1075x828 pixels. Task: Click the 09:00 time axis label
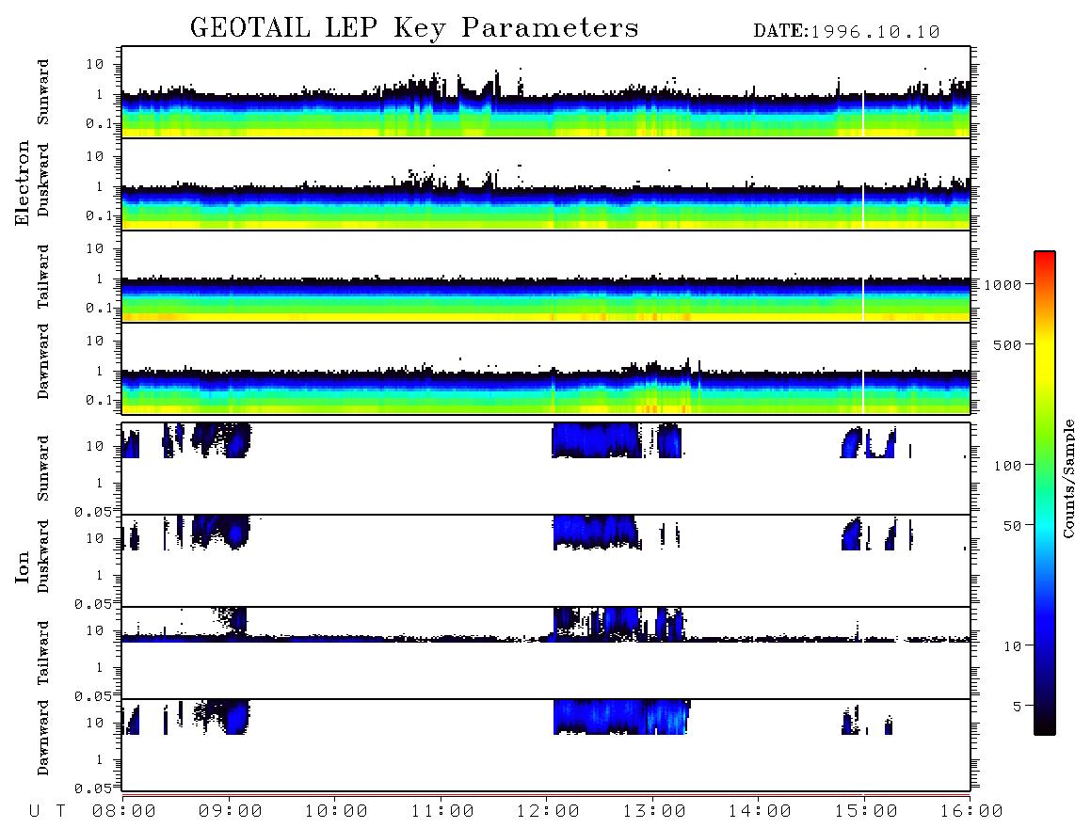[x=231, y=812]
